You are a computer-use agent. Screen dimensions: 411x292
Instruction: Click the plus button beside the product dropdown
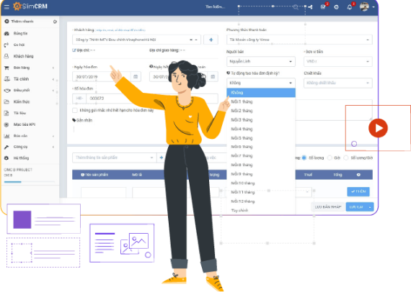tap(162, 158)
